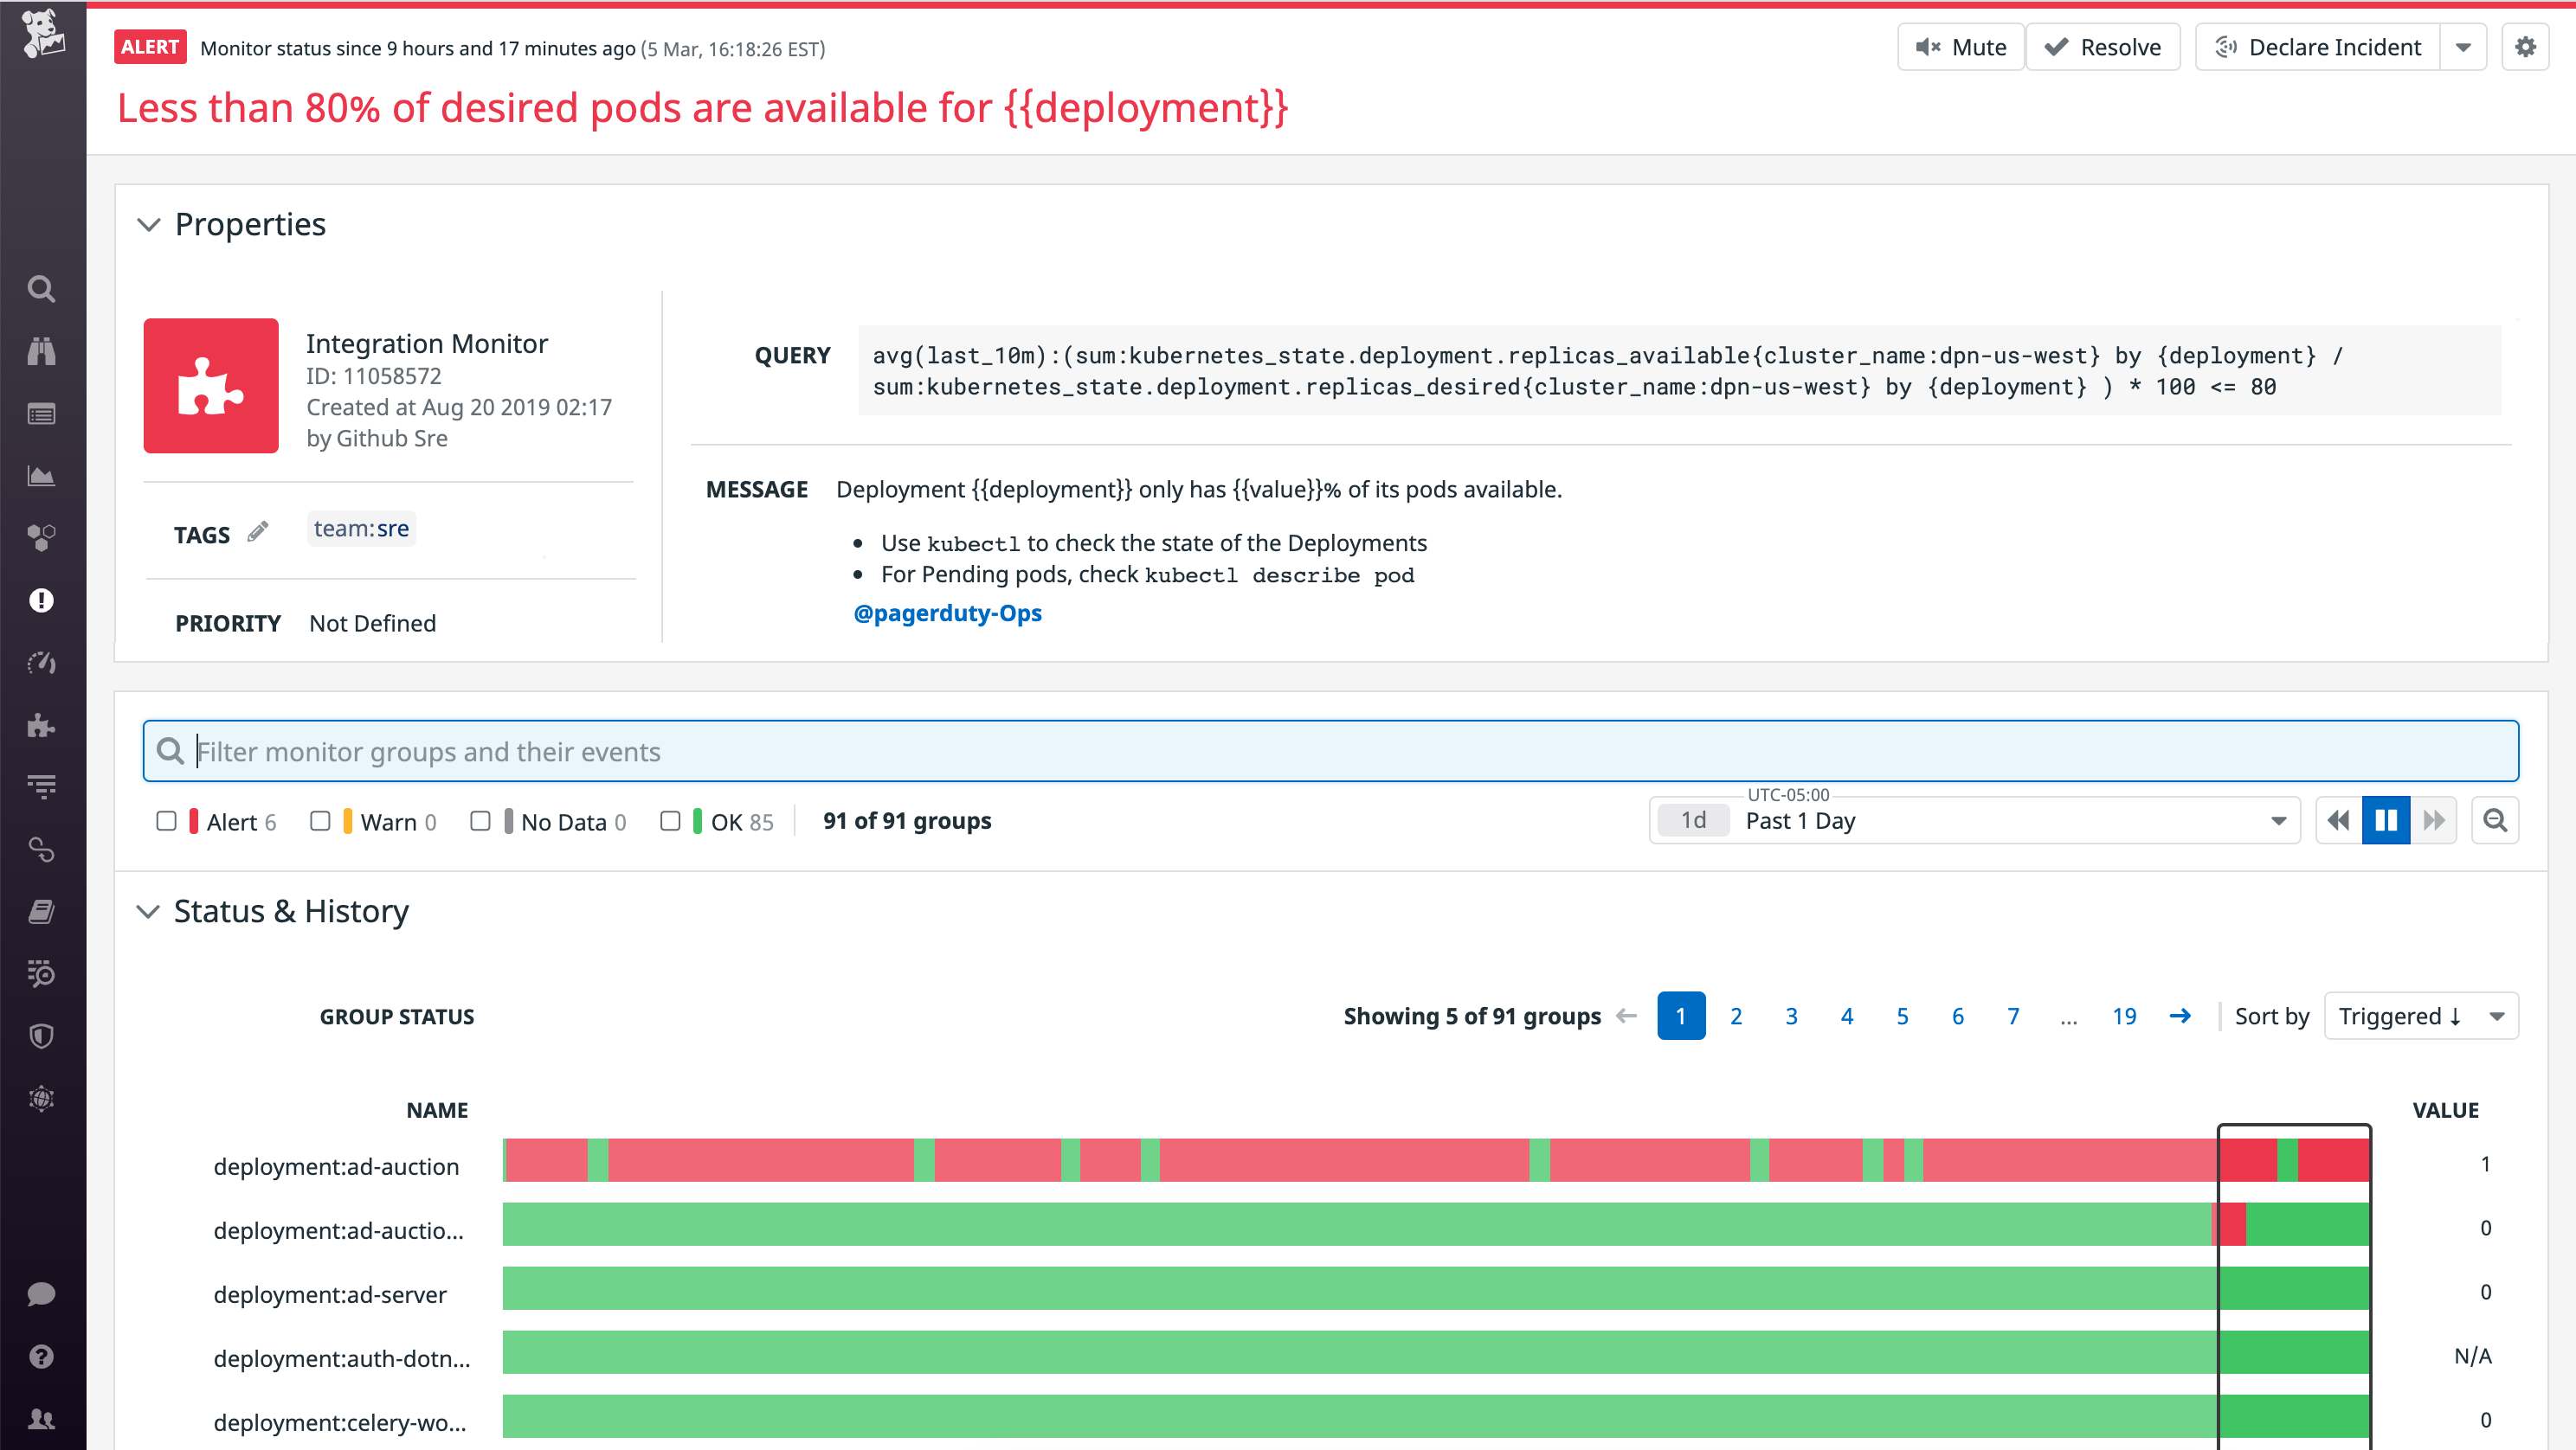Check the OK 85 filter checkbox
Viewport: 2576px width, 1450px height.
pos(671,820)
